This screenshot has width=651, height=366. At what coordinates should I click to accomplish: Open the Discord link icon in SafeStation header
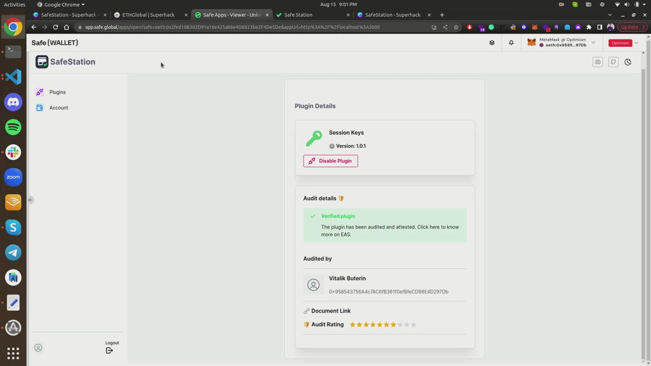tap(598, 62)
